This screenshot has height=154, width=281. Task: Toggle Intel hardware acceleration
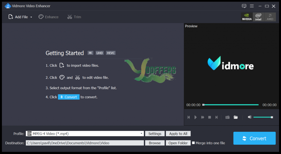(x=258, y=17)
